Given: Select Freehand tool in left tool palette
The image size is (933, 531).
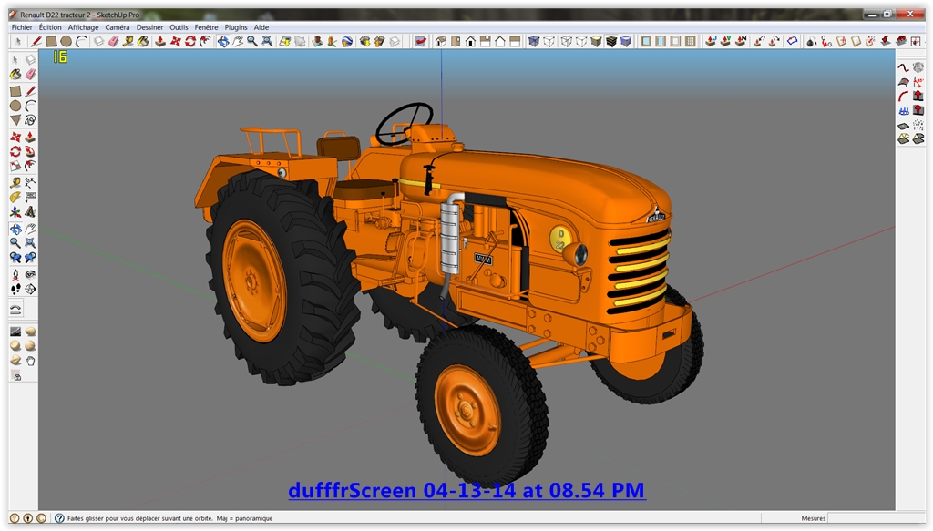Looking at the screenshot, I should click(x=30, y=120).
